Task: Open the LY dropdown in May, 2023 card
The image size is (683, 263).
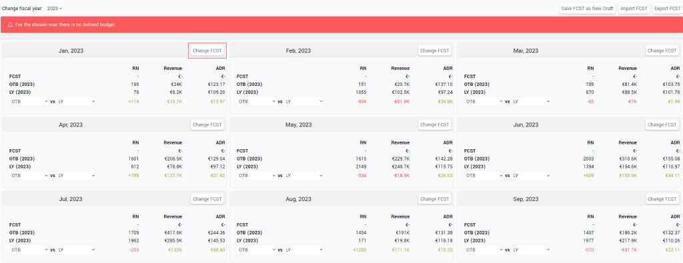Action: [x=303, y=176]
